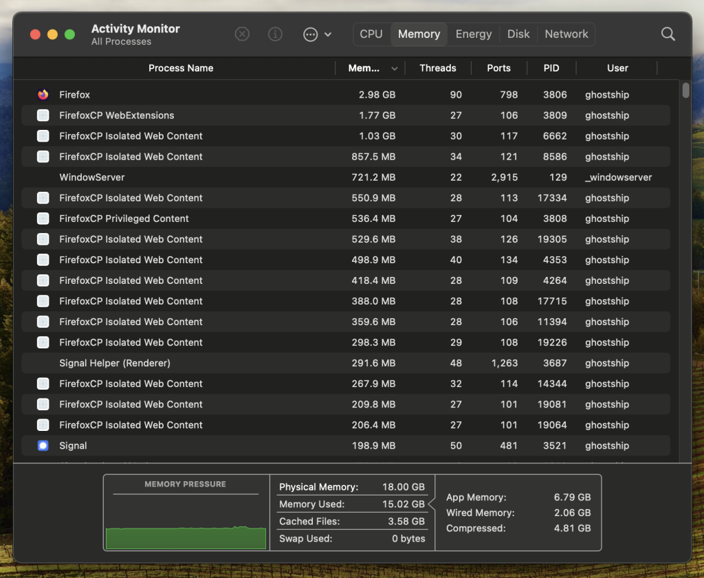Click the process list vertical scrollbar thumb

[x=685, y=90]
